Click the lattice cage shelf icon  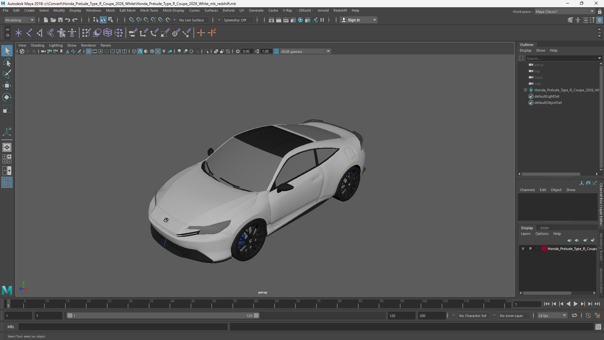(108, 33)
